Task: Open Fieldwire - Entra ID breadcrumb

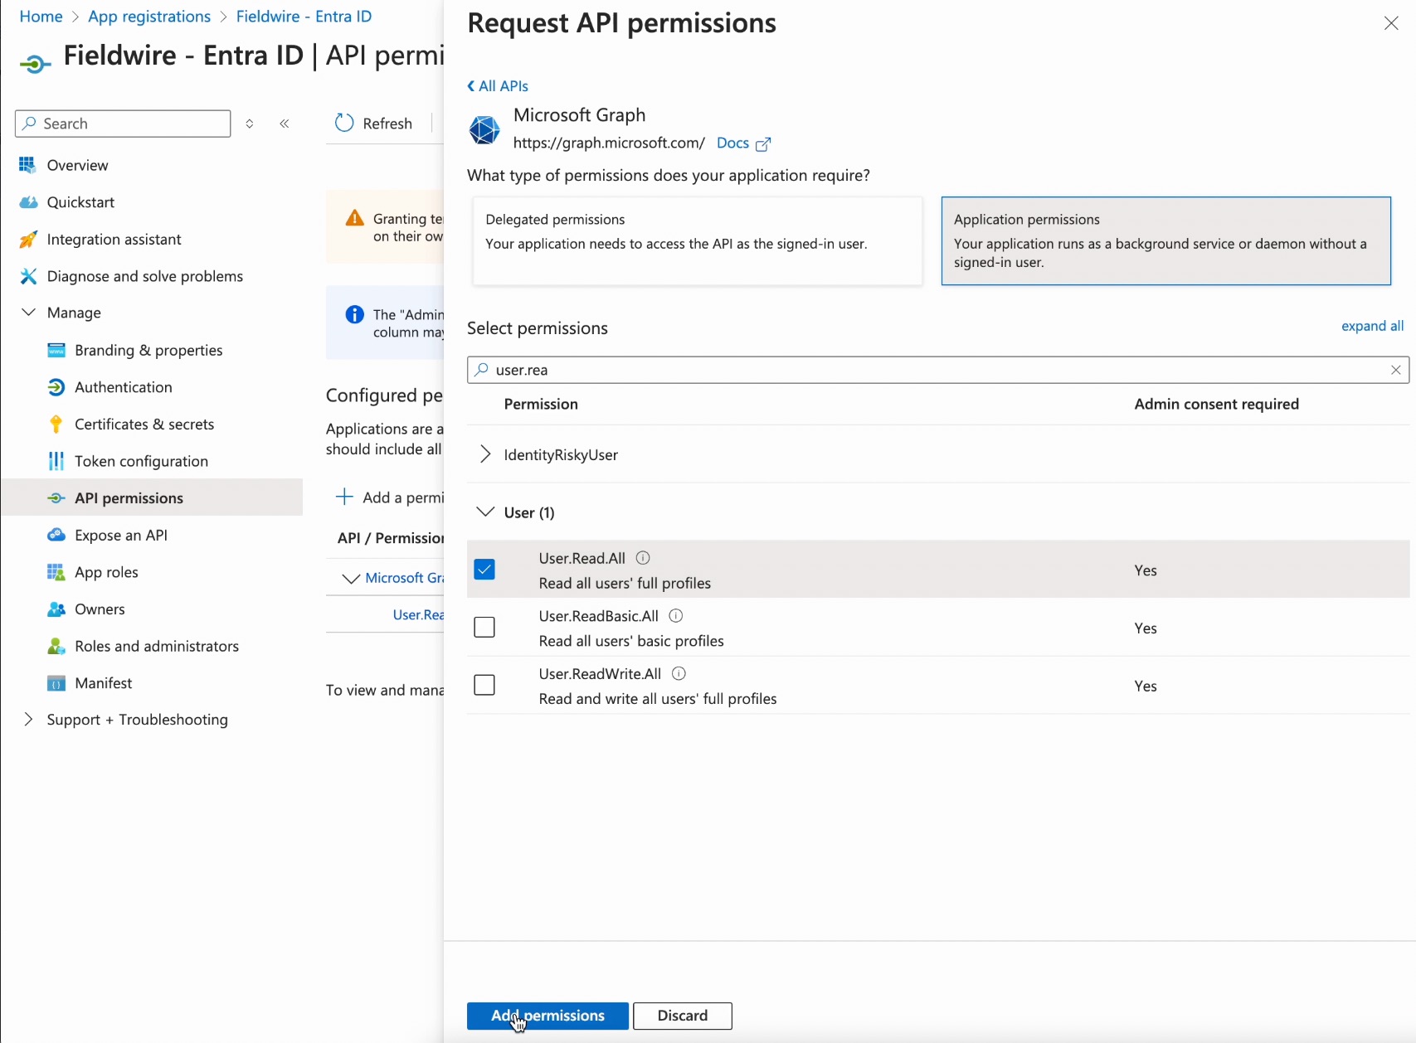Action: [304, 17]
